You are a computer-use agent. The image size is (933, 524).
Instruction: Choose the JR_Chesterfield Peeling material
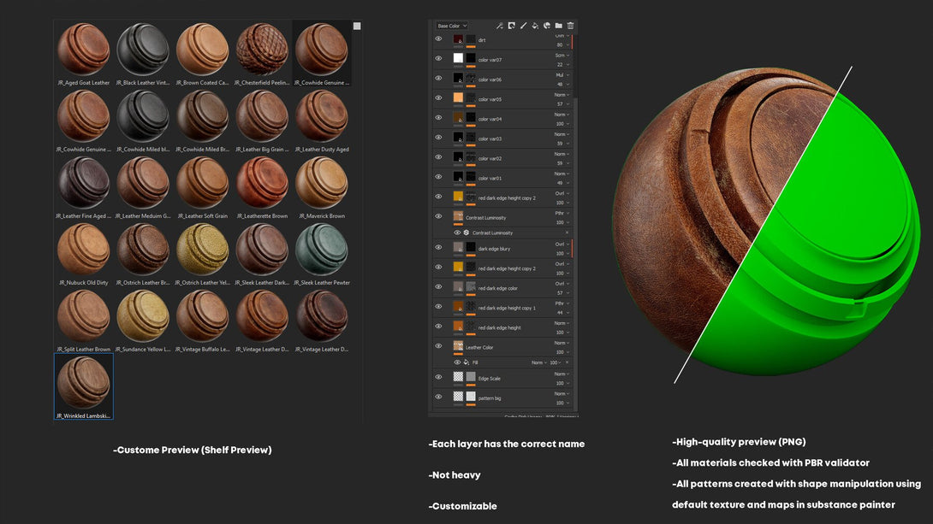[x=262, y=54]
